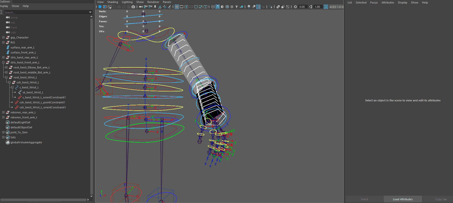The image size is (453, 203).
Task: Toggle the view transform ON button
Action: (x=326, y=7)
